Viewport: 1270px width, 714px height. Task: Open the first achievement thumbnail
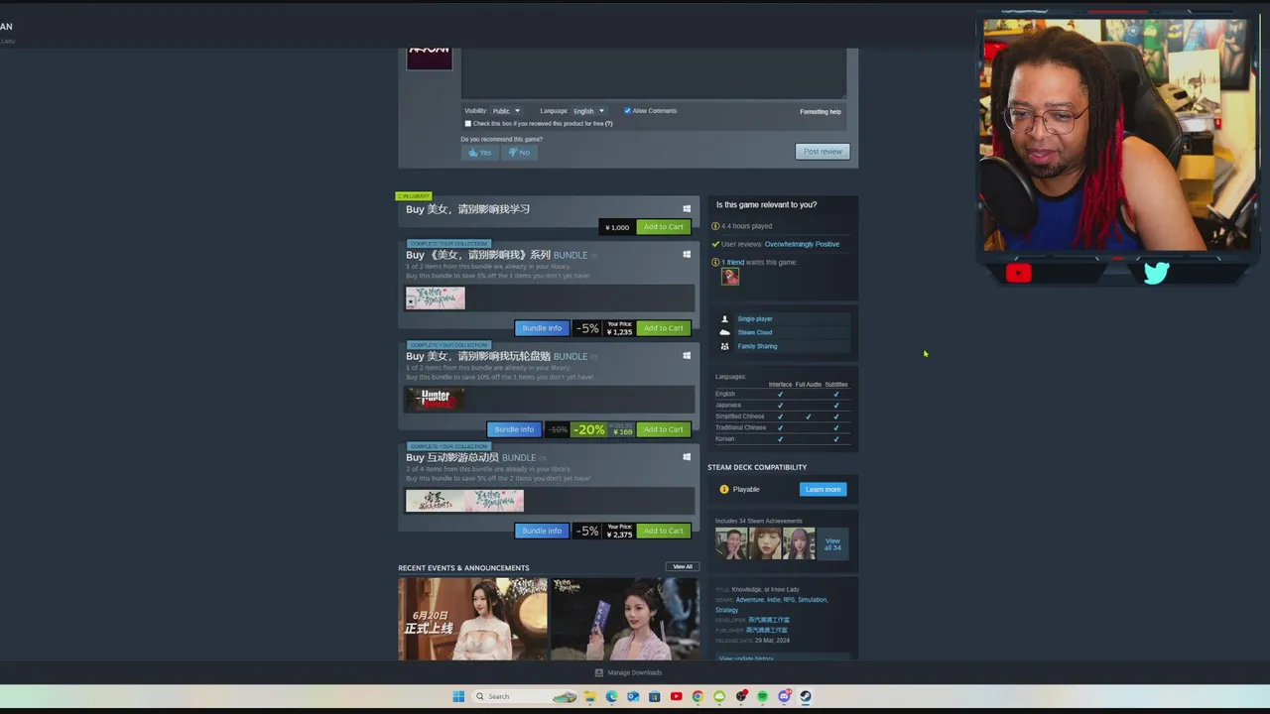[x=731, y=543]
